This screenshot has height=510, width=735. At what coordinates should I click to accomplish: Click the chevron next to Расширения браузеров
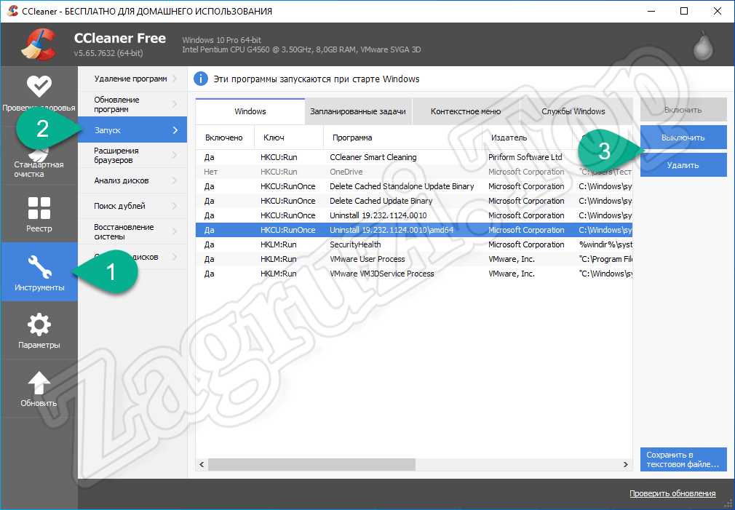175,155
